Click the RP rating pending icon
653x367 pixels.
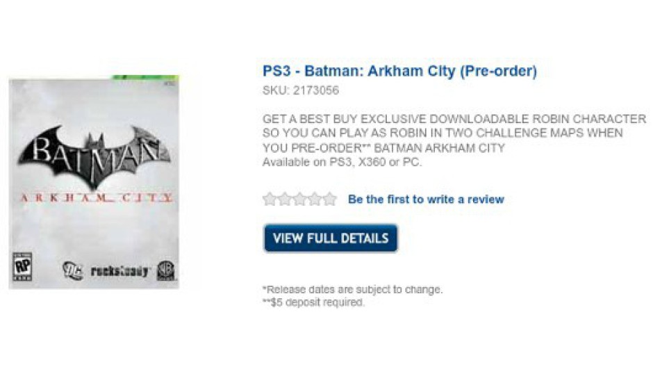(23, 268)
